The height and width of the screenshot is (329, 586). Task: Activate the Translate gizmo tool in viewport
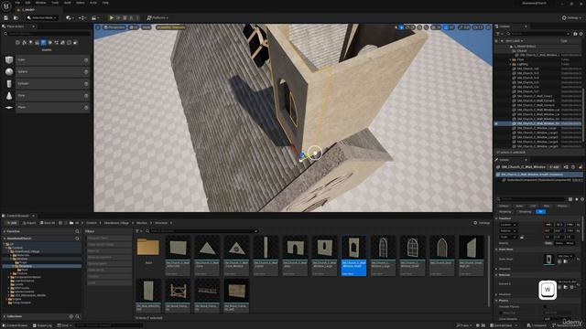[x=402, y=27]
